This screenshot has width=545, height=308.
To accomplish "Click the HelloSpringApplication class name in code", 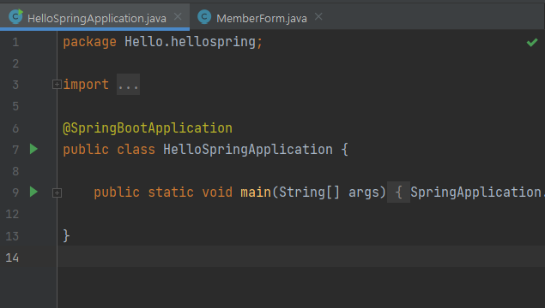I will click(248, 150).
